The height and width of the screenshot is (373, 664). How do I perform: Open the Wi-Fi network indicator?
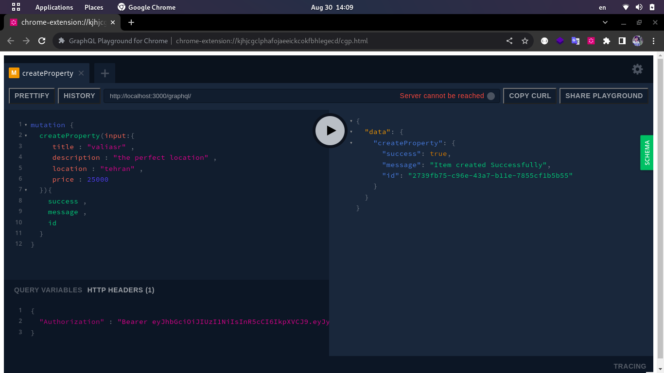pyautogui.click(x=626, y=7)
